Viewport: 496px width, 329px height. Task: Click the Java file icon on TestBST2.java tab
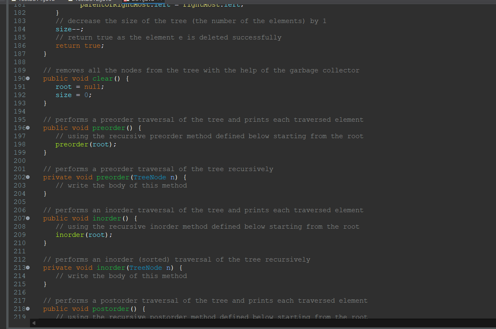(x=71, y=1)
